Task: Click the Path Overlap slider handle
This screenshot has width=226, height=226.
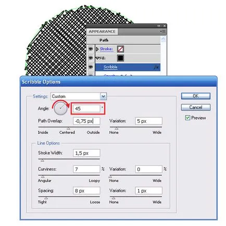Action: click(x=68, y=129)
